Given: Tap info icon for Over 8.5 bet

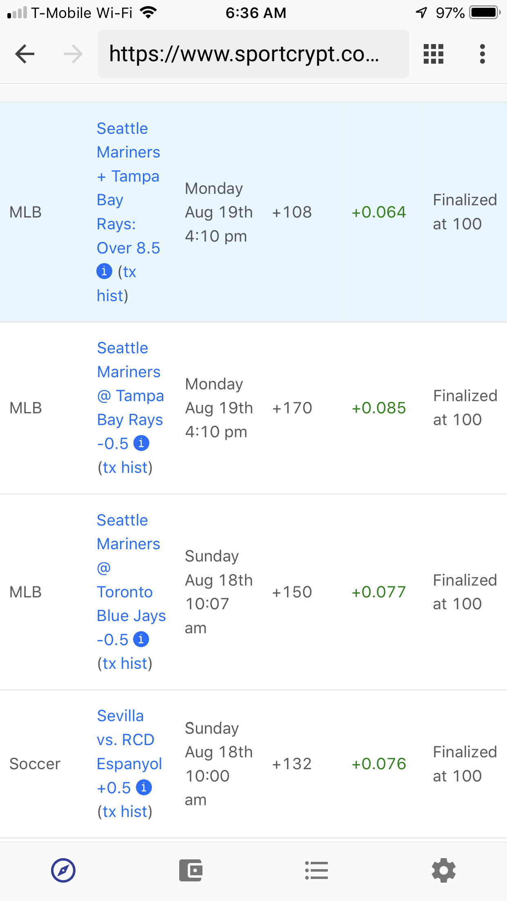Looking at the screenshot, I should tap(104, 271).
